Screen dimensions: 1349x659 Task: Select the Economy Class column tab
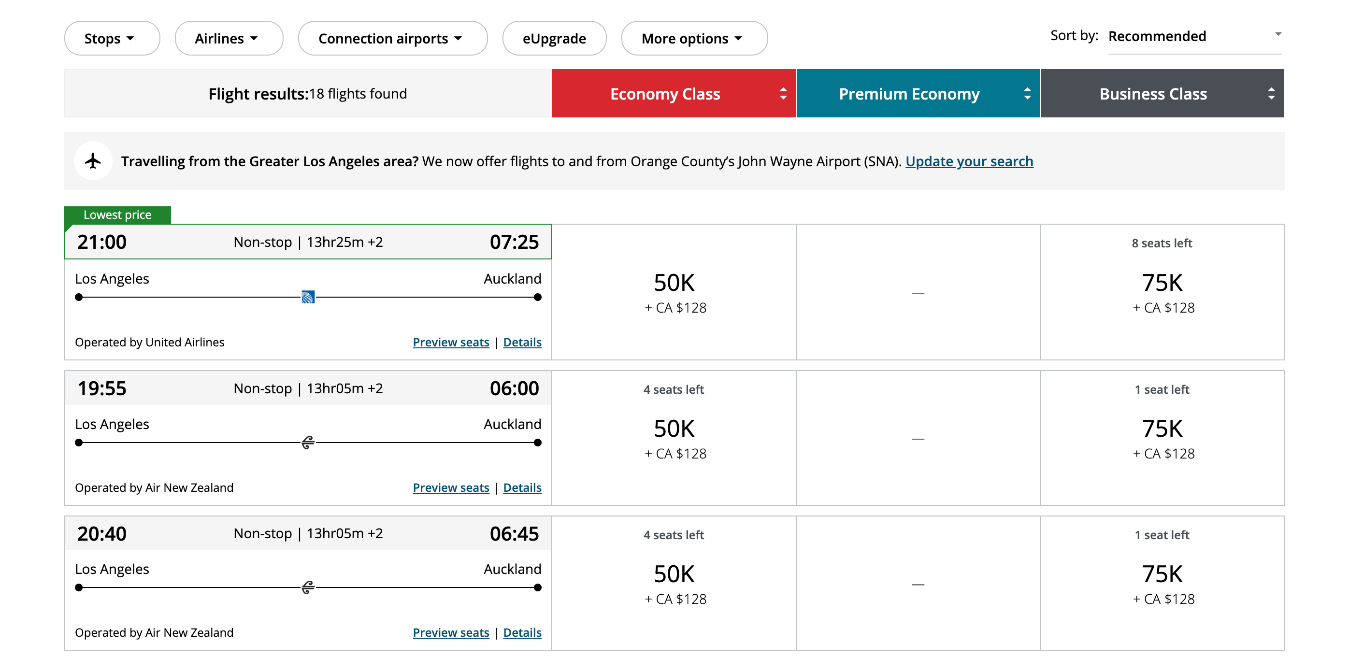coord(665,94)
